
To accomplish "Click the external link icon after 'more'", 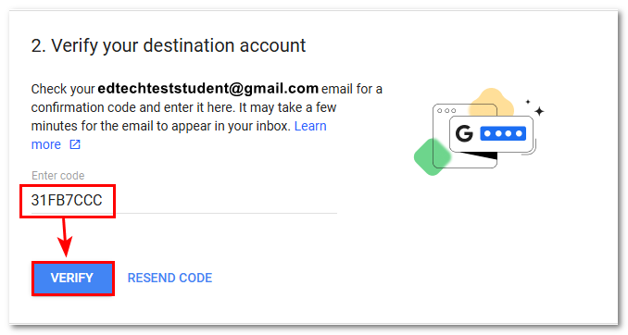I will pyautogui.click(x=75, y=144).
